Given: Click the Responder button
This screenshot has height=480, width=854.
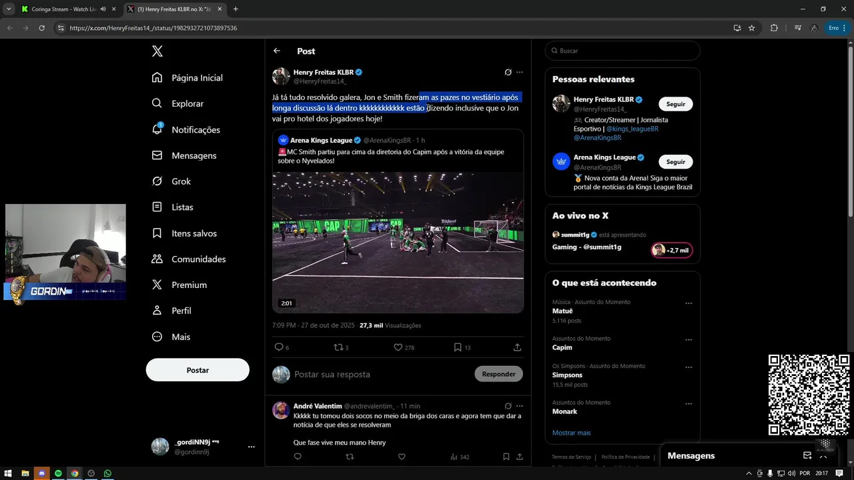Looking at the screenshot, I should pos(498,374).
